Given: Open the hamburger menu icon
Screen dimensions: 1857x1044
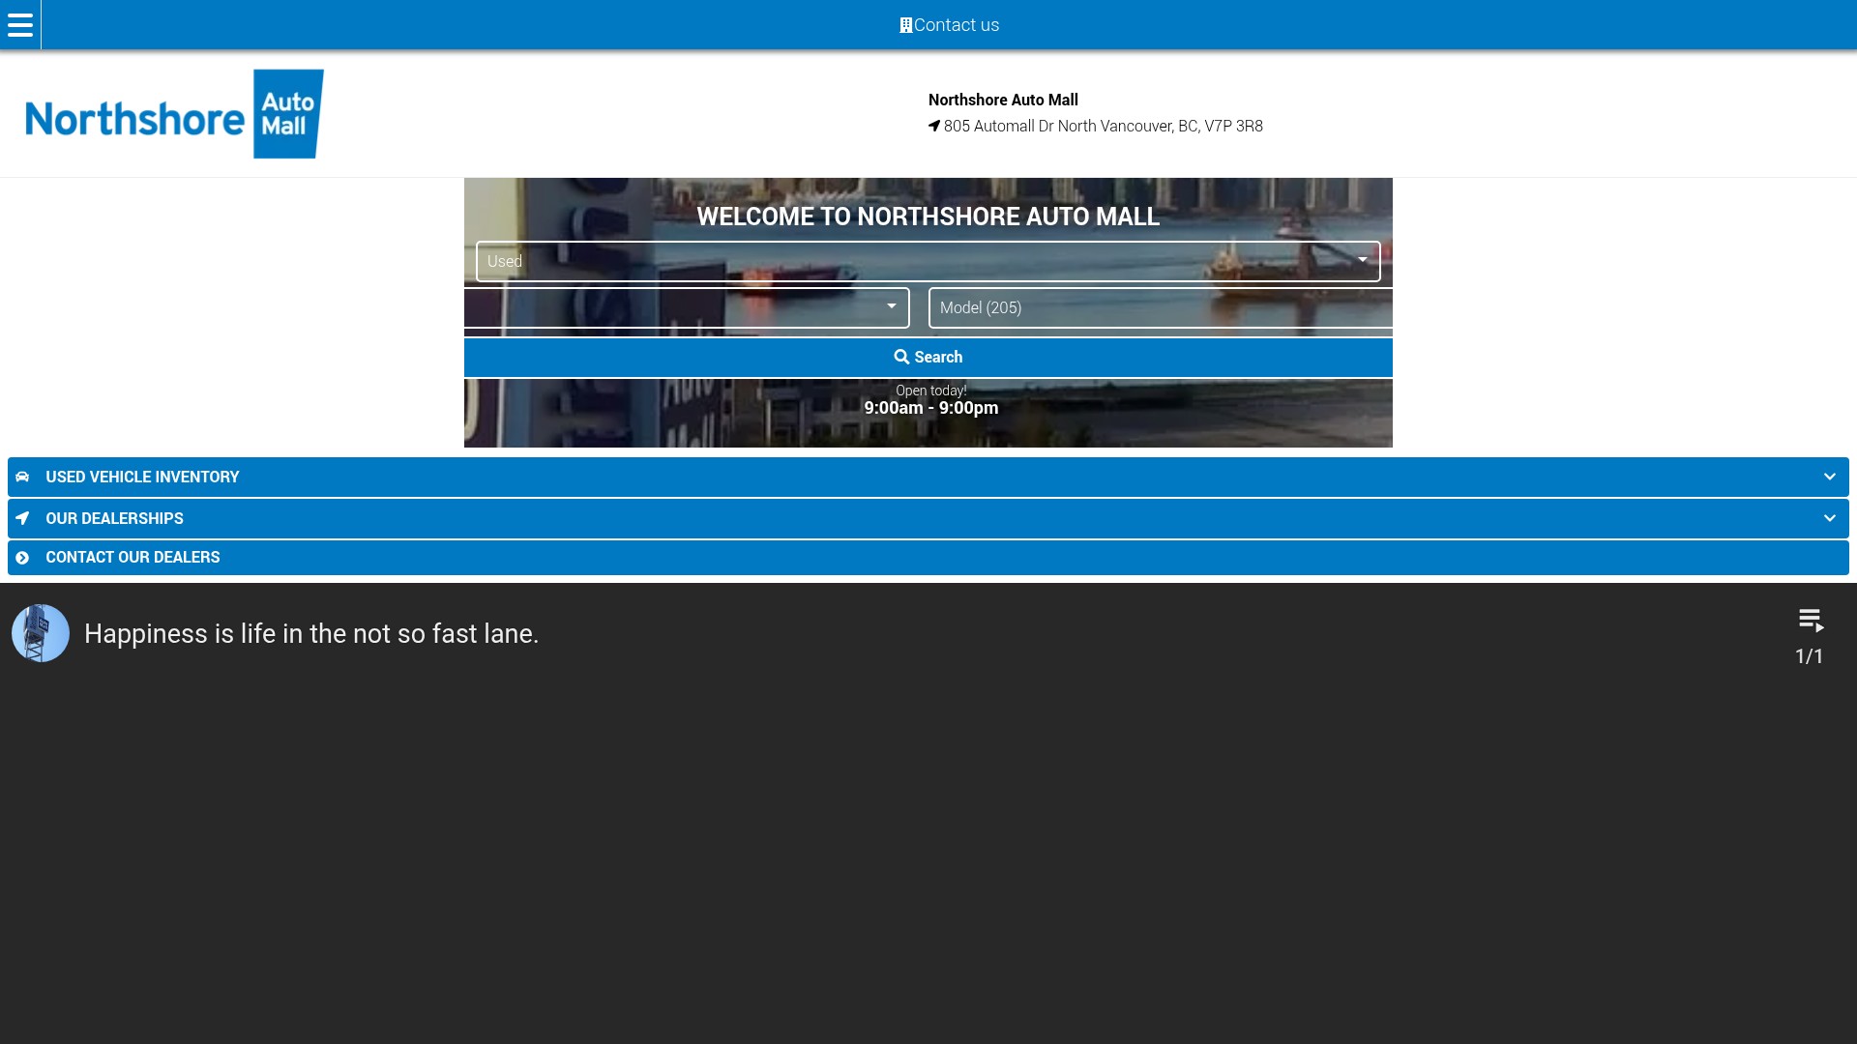Looking at the screenshot, I should pyautogui.click(x=20, y=25).
